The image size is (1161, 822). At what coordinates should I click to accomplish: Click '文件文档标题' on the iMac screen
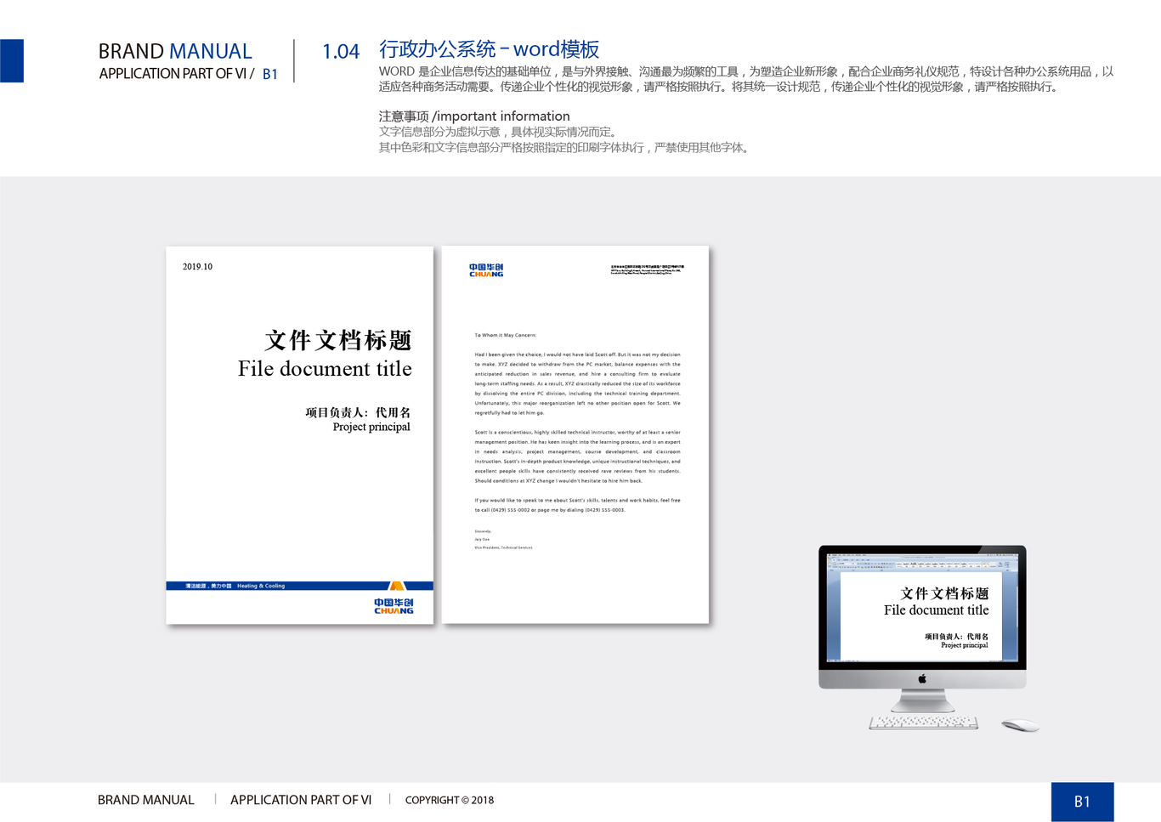point(944,593)
